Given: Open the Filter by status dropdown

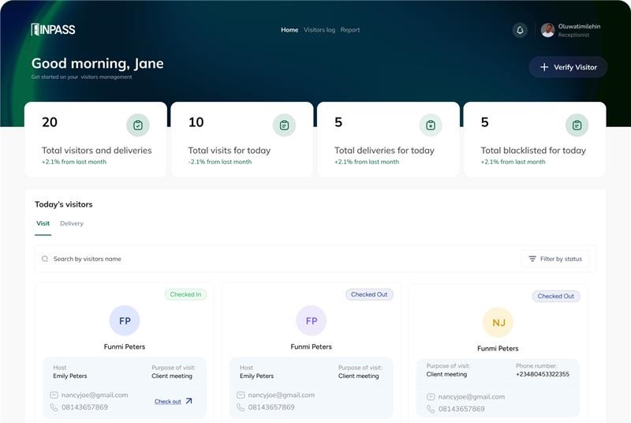Looking at the screenshot, I should tap(555, 259).
